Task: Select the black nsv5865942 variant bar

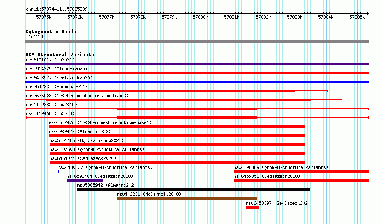Action: click(x=194, y=189)
